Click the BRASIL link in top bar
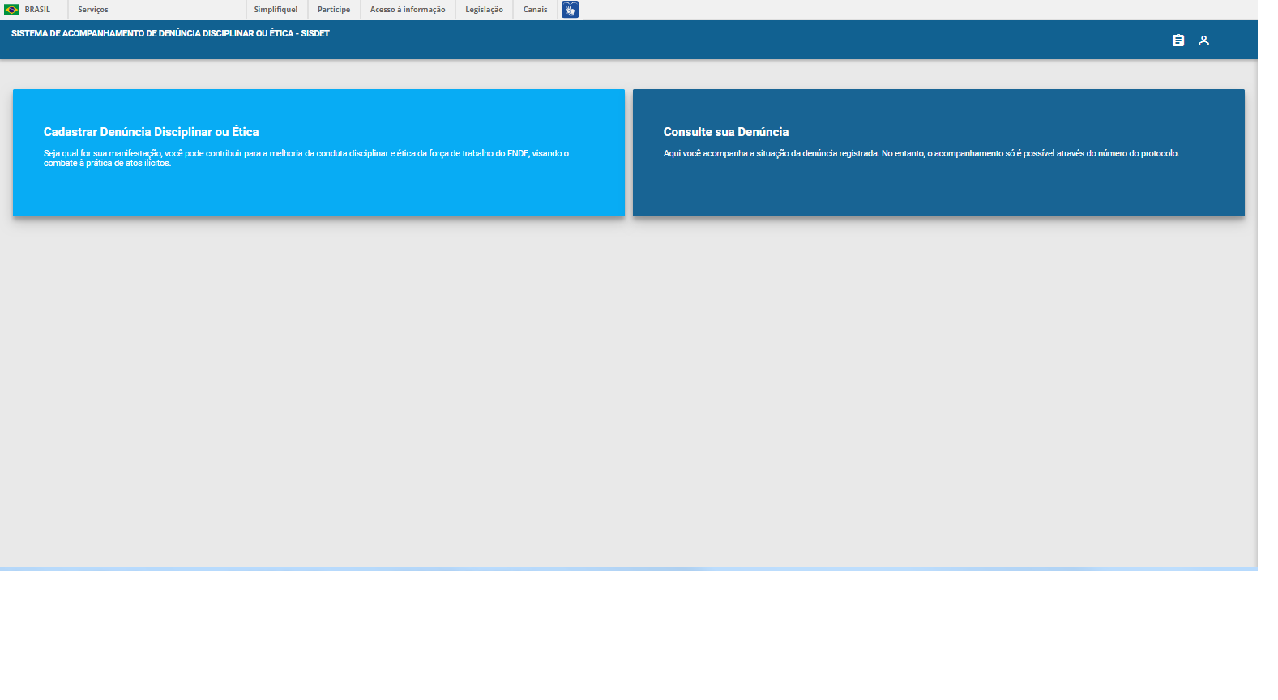The width and height of the screenshot is (1278, 700). [x=37, y=10]
